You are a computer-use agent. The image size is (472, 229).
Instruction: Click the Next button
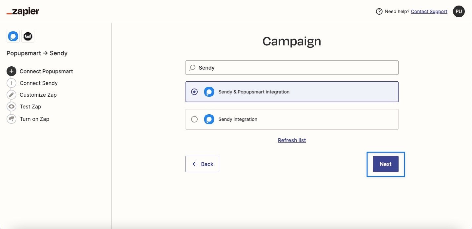(385, 164)
